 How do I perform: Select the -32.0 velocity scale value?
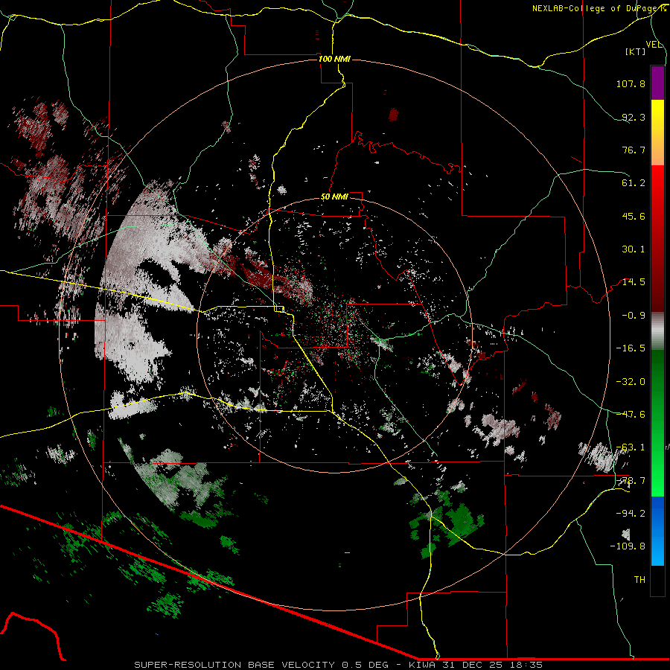click(631, 382)
